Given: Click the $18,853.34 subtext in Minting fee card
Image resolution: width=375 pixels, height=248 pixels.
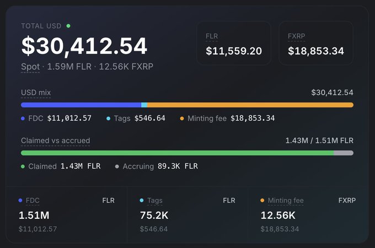Looking at the screenshot, I should tap(280, 229).
